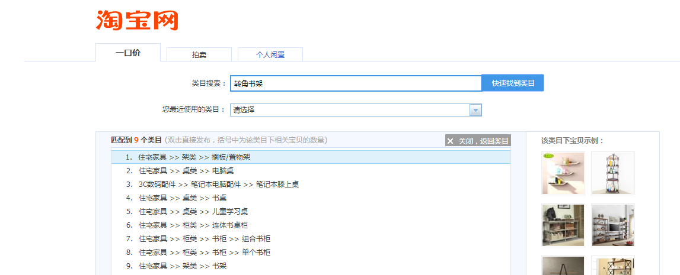
Task: Open the metal corner rack example thumbnail
Action: click(612, 173)
